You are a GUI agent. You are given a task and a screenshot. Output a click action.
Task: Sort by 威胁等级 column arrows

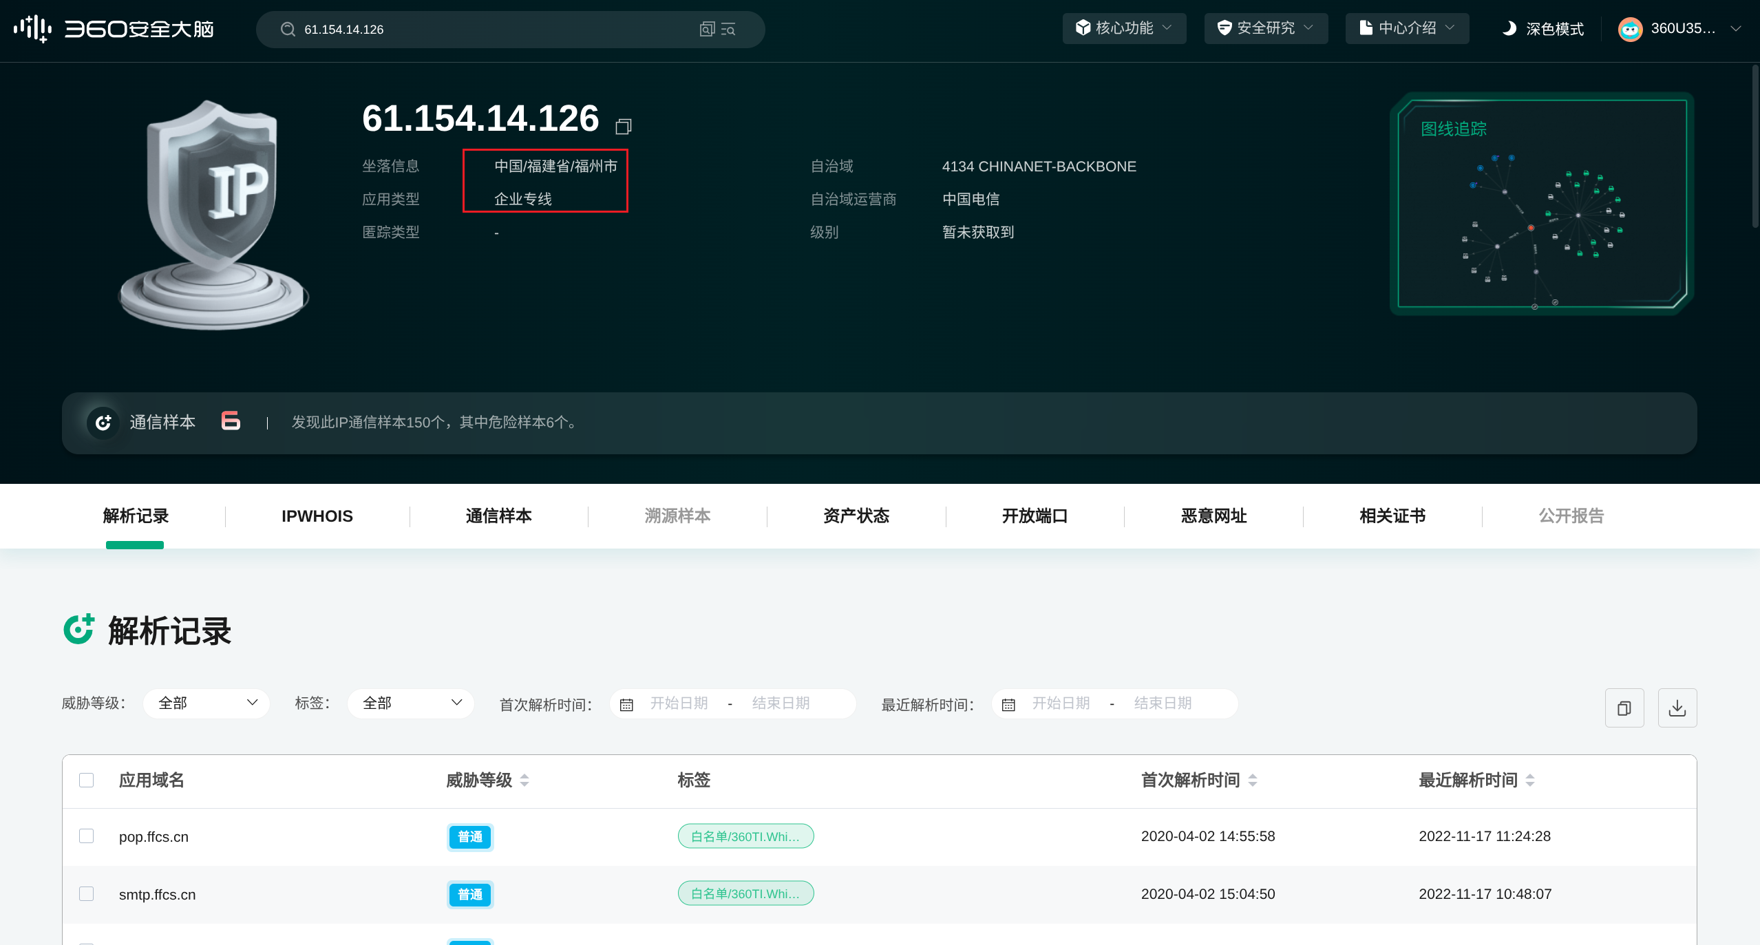(524, 780)
